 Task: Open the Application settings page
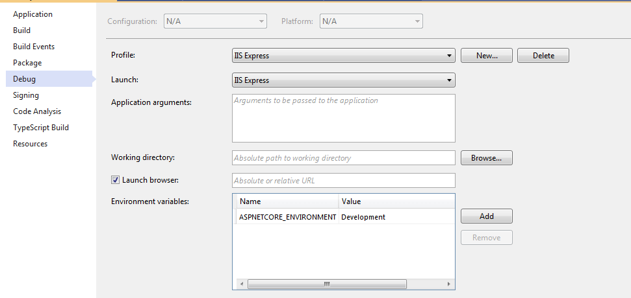[x=32, y=14]
